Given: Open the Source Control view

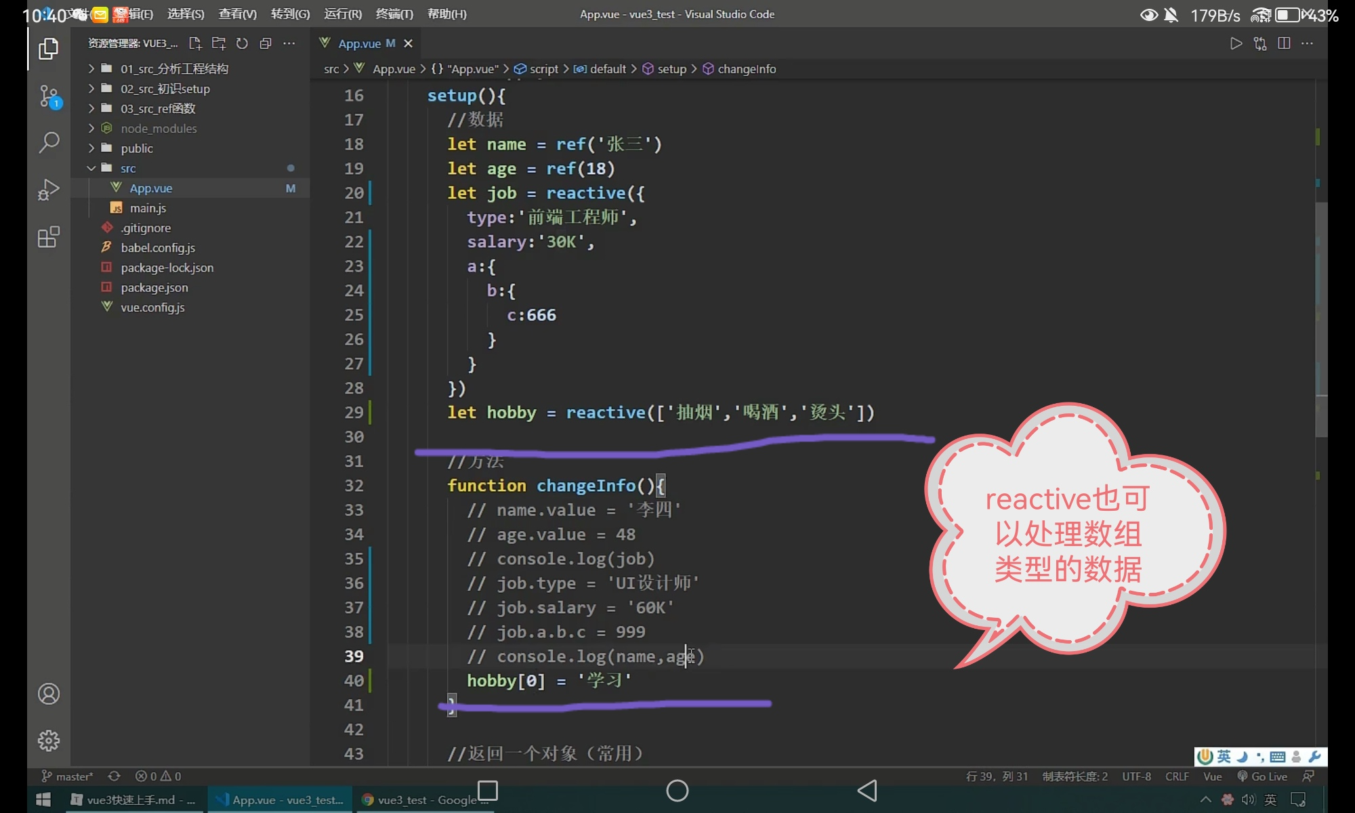Looking at the screenshot, I should click(48, 96).
